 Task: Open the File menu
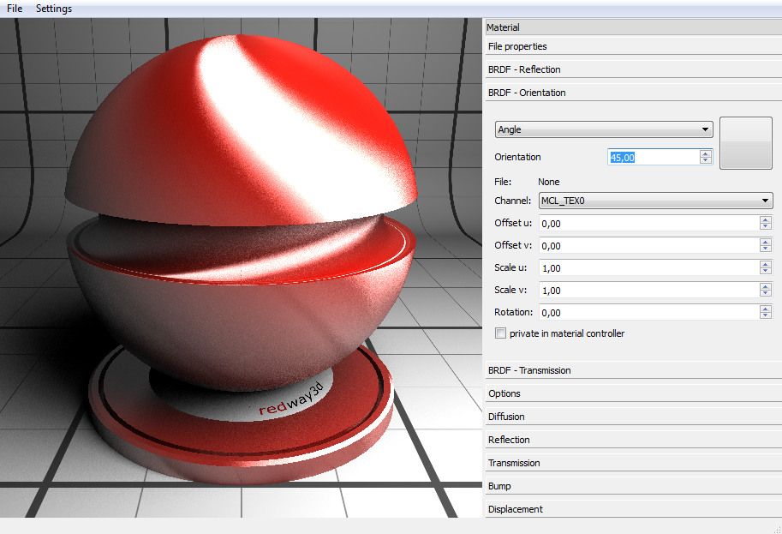(15, 9)
